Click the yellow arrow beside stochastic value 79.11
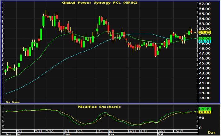This screenshot has width=221, height=136. pos(195,112)
